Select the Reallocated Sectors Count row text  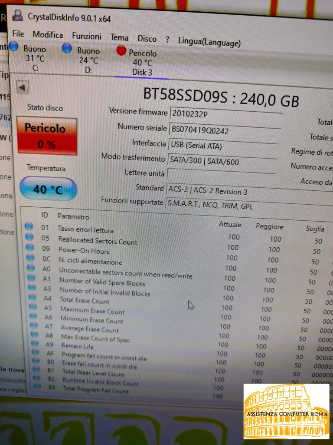pos(98,241)
